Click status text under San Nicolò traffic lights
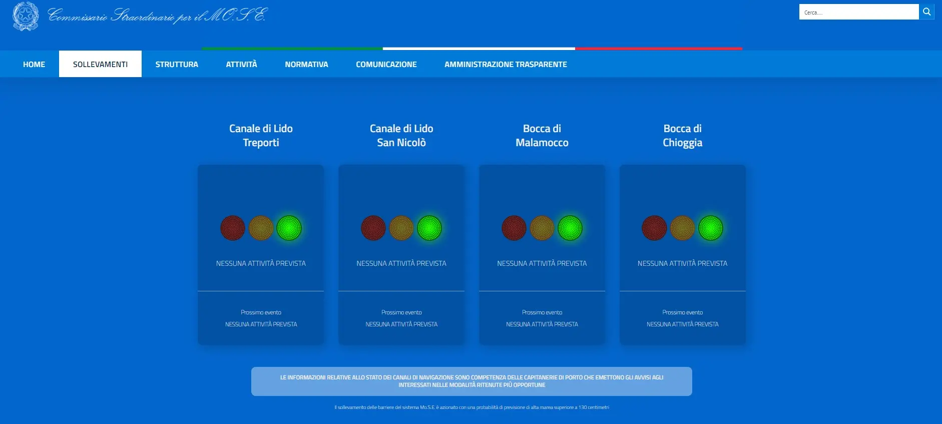The width and height of the screenshot is (942, 424). (401, 263)
